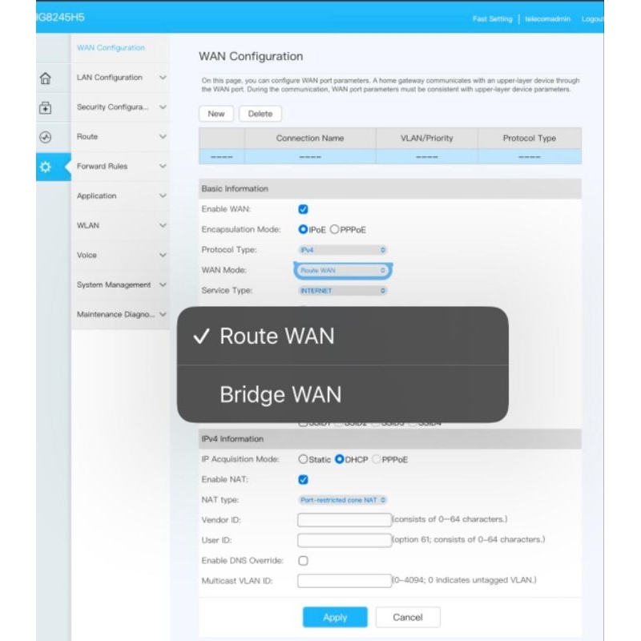Image resolution: width=641 pixels, height=641 pixels.
Task: Open the status monitor gauge icon
Action: pyautogui.click(x=46, y=137)
